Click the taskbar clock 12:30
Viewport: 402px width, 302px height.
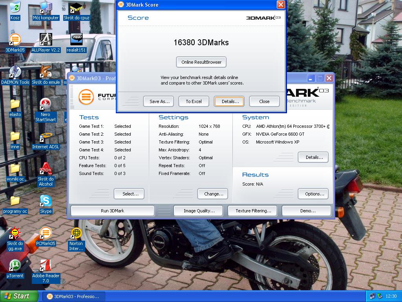point(391,296)
